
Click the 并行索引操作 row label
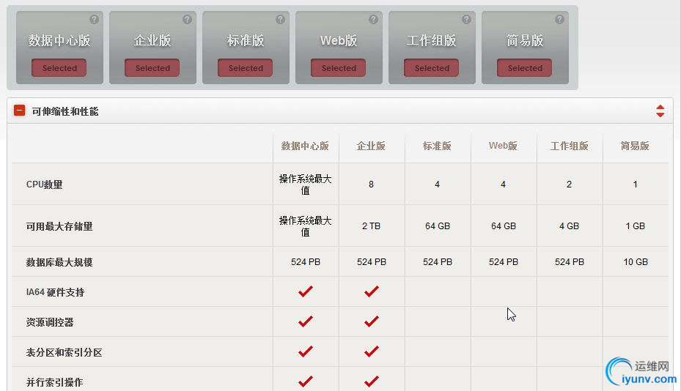(x=54, y=382)
